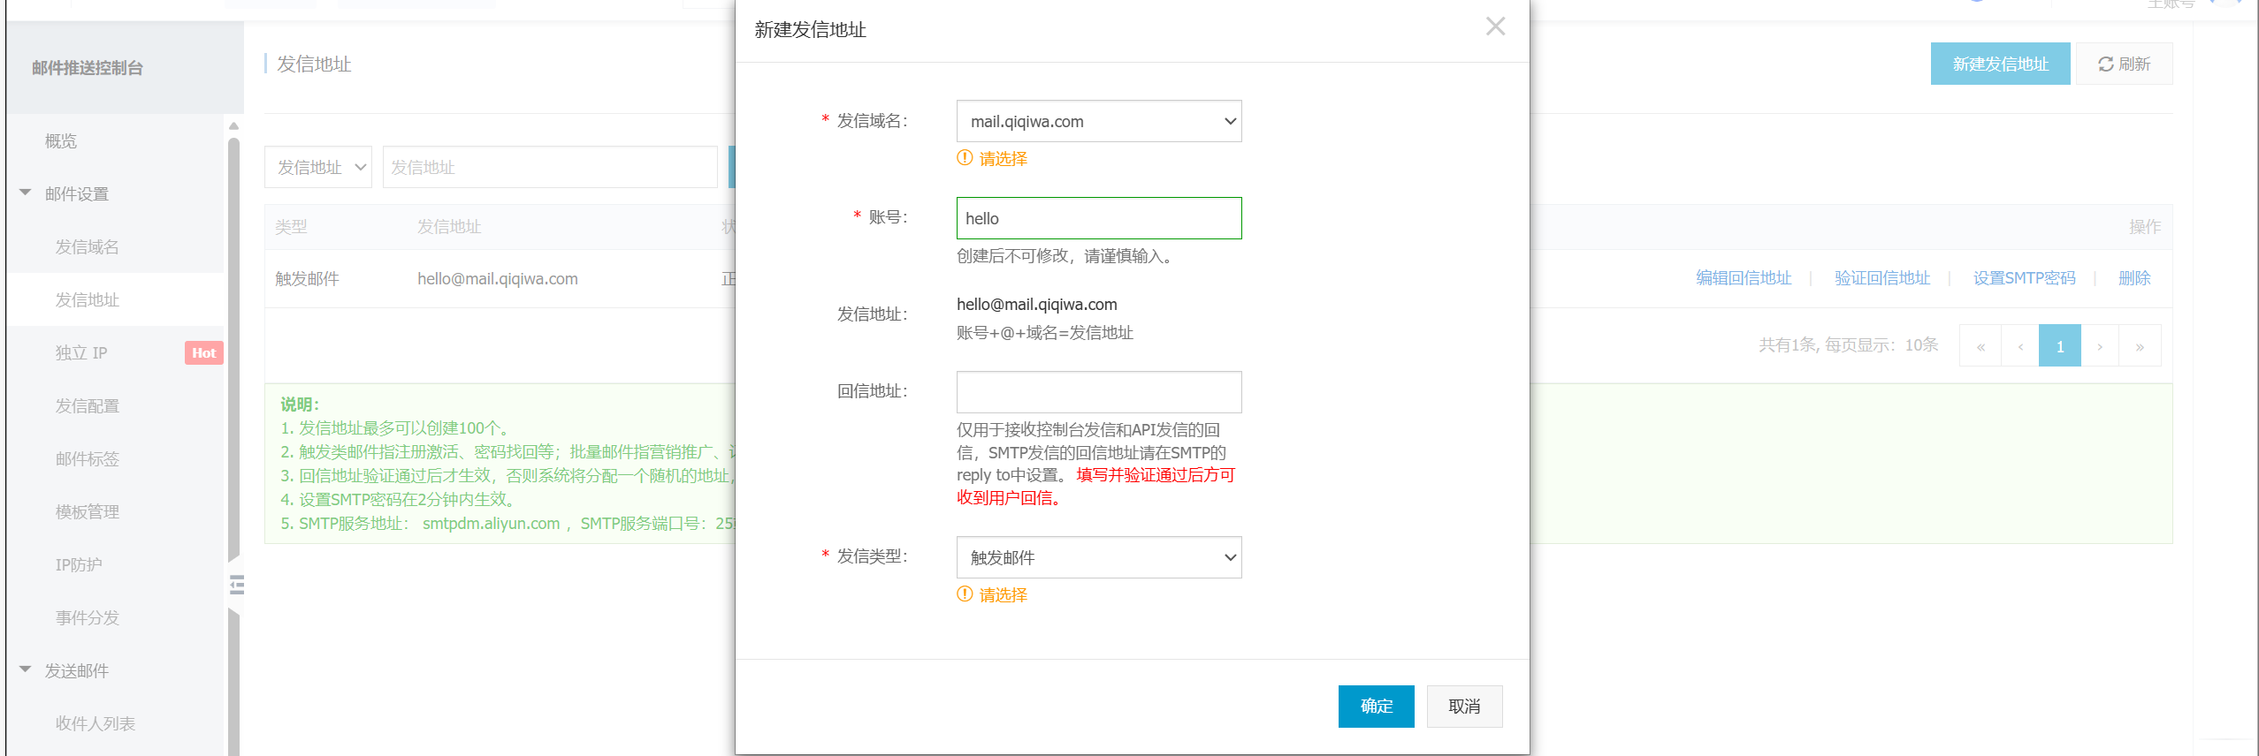Cancel with the 取消 button
The height and width of the screenshot is (756, 2259).
tap(1464, 707)
